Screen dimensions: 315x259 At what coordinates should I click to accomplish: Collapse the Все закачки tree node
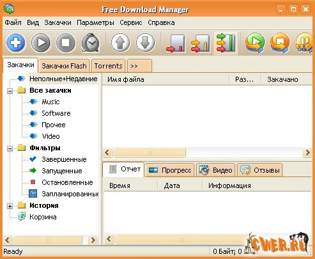point(10,91)
